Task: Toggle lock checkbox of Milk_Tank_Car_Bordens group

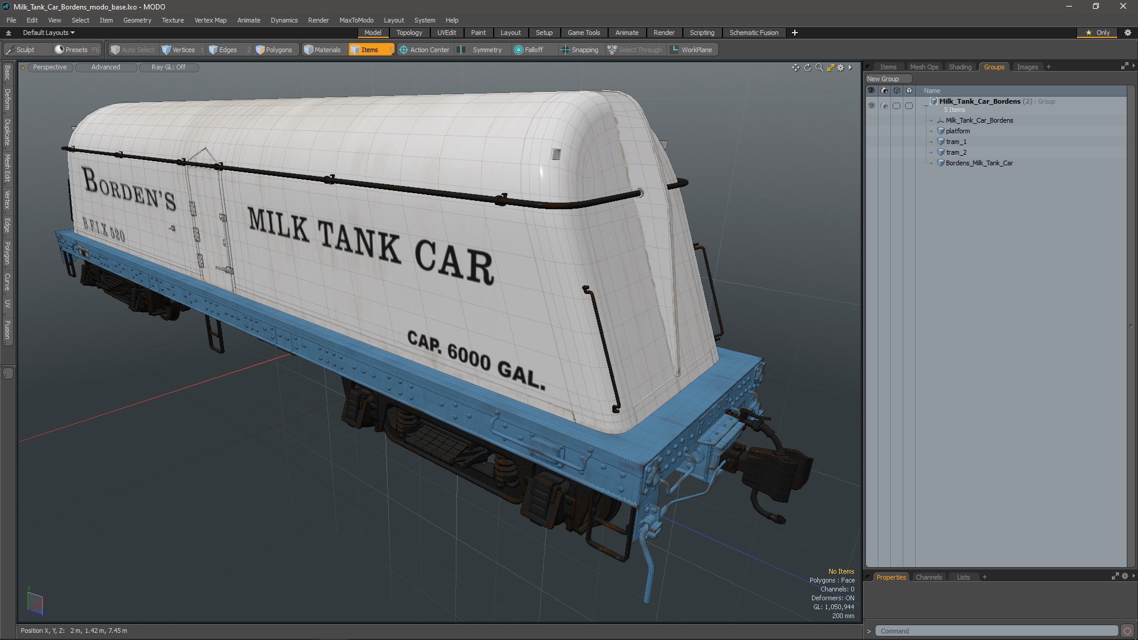Action: pos(909,105)
